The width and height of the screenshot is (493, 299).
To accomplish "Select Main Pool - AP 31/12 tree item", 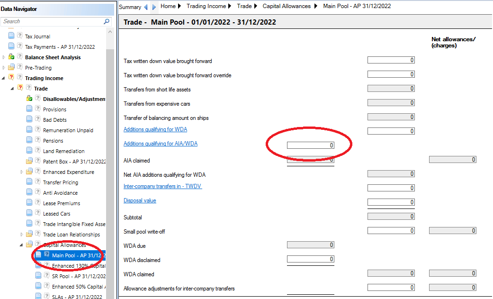I will click(x=78, y=255).
